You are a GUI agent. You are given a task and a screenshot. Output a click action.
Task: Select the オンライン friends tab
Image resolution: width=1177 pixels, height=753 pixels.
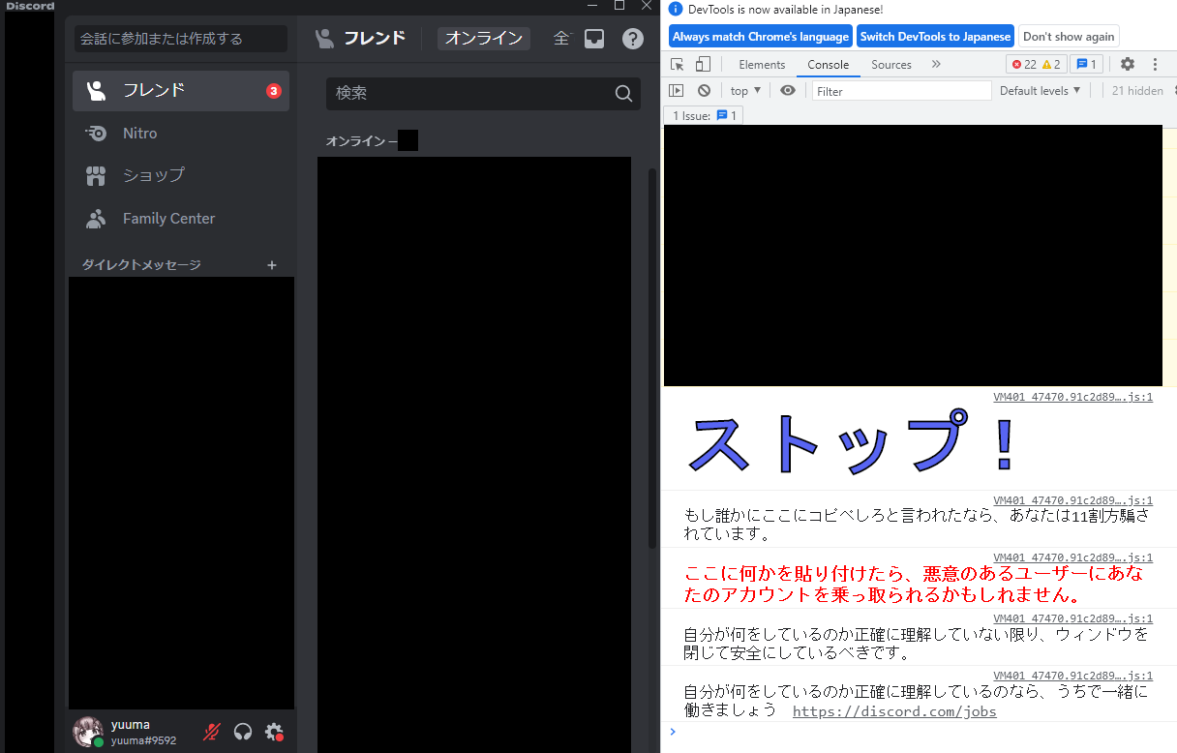pos(484,39)
